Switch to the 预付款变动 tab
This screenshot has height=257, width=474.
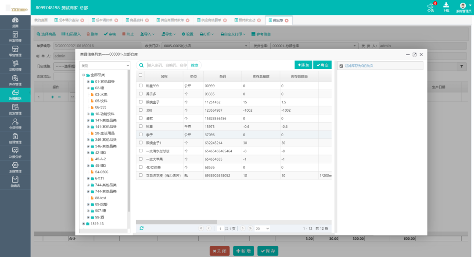(x=248, y=21)
